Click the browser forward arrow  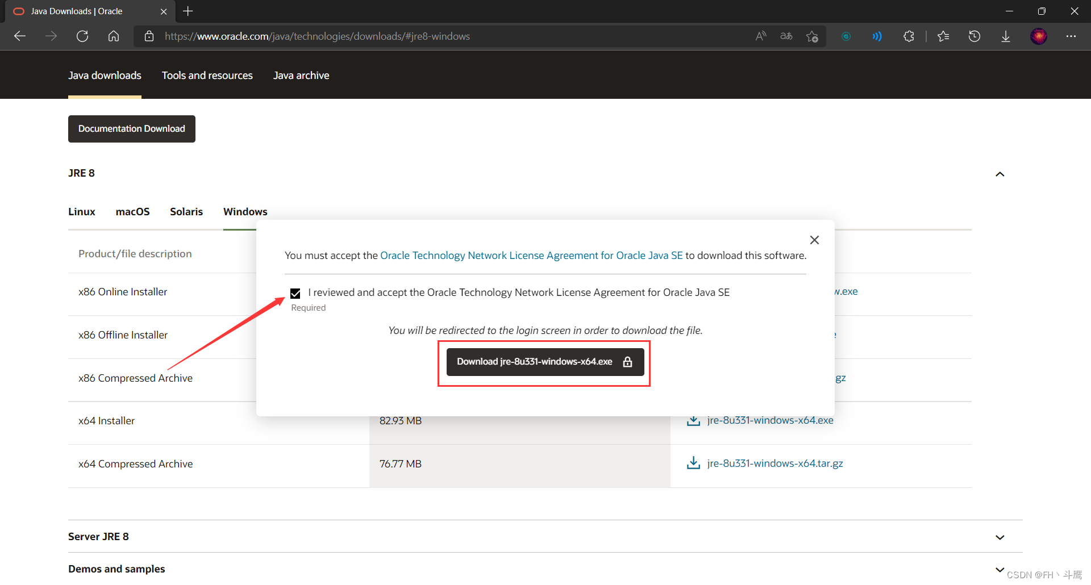pos(51,36)
